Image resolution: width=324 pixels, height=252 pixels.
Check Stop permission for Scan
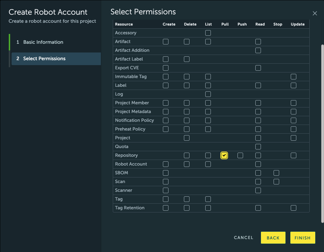pyautogui.click(x=276, y=181)
